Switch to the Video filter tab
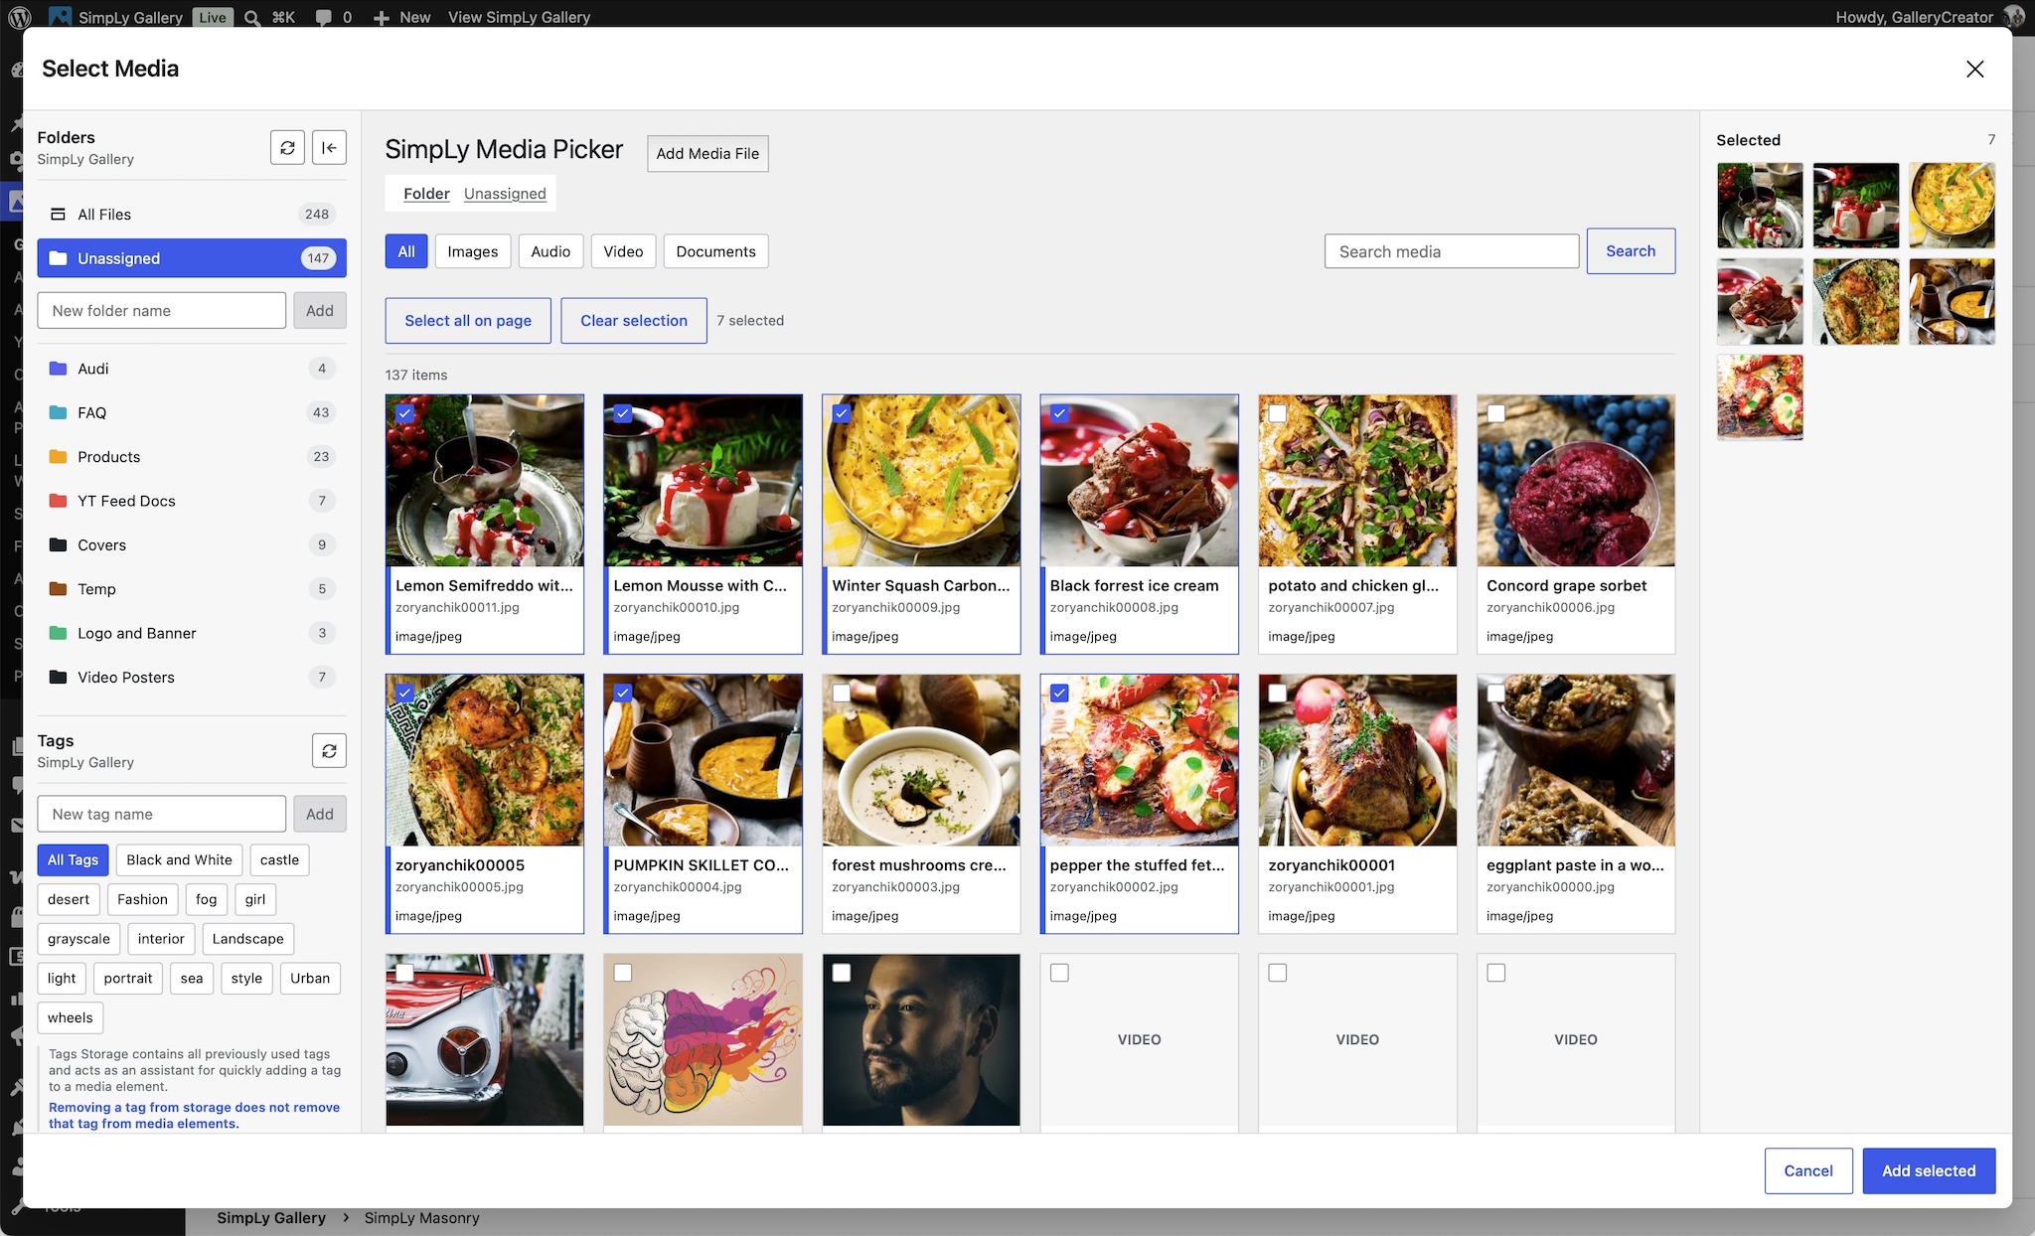2035x1236 pixels. tap(623, 251)
